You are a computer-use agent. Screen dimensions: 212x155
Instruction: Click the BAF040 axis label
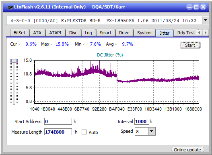[117, 109]
